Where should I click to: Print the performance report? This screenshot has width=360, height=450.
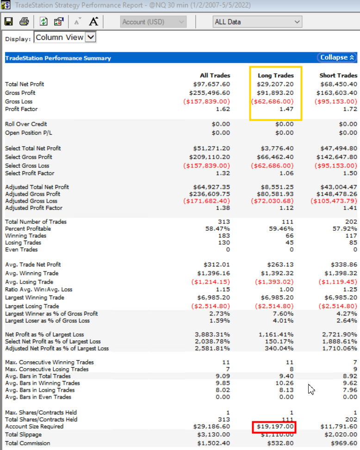coord(24,22)
